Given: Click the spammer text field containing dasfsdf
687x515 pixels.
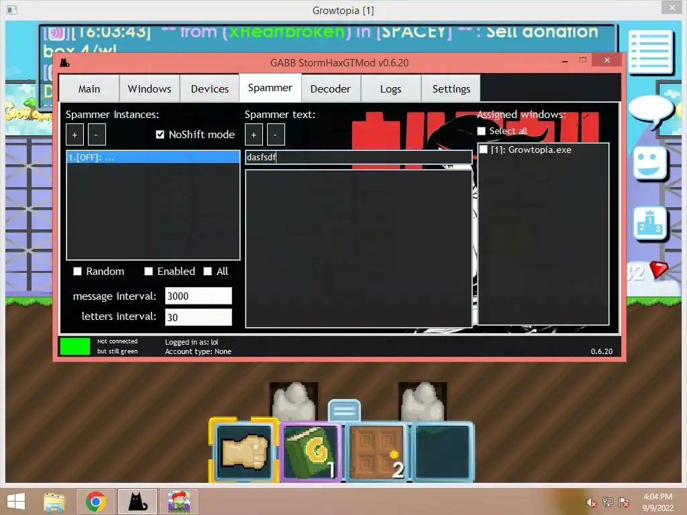Looking at the screenshot, I should click(x=358, y=157).
